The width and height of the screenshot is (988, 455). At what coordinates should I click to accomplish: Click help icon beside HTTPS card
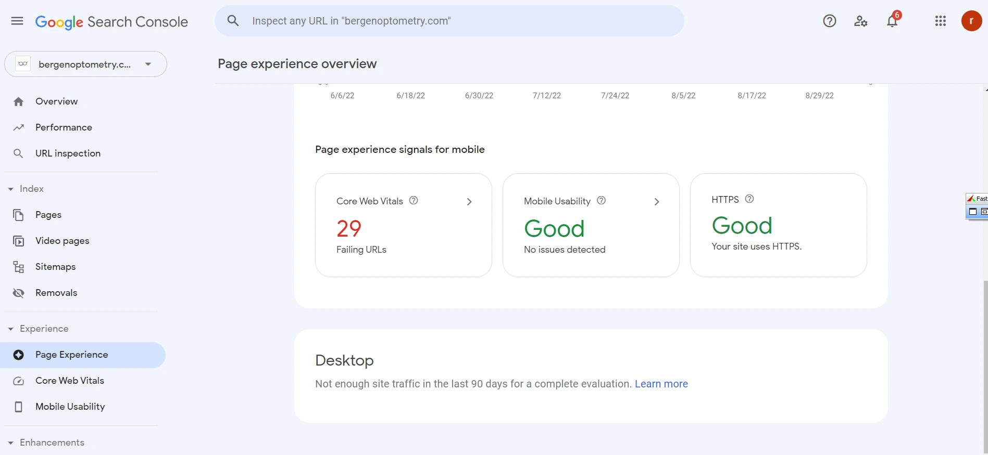click(749, 199)
